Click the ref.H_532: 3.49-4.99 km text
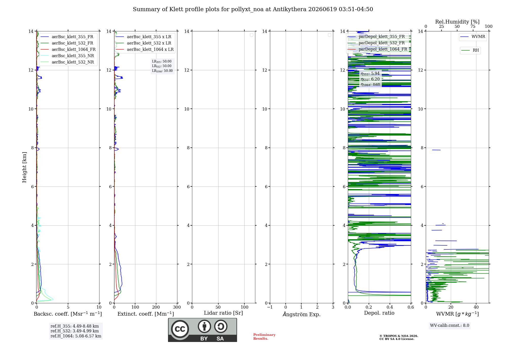The width and height of the screenshot is (506, 344). [75, 331]
